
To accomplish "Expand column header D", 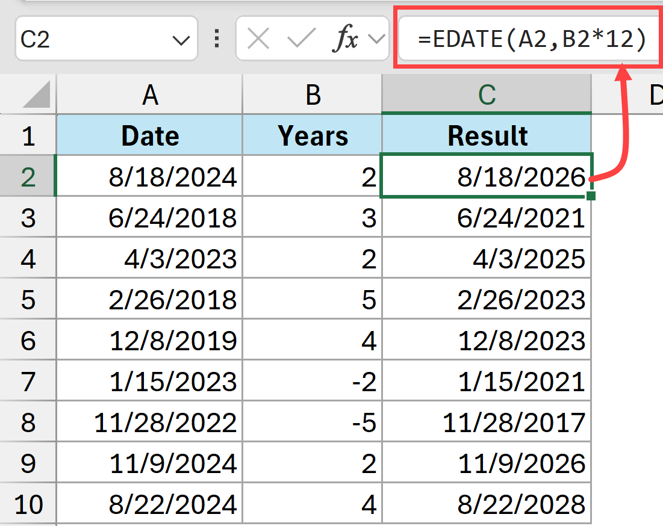I will click(x=656, y=96).
